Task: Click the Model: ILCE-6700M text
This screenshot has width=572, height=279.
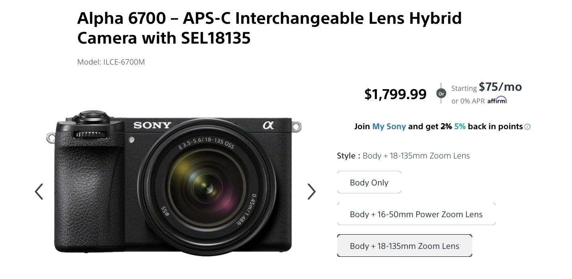Action: click(111, 62)
